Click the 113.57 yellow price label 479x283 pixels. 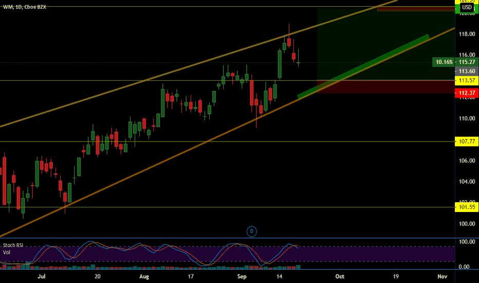(x=467, y=80)
